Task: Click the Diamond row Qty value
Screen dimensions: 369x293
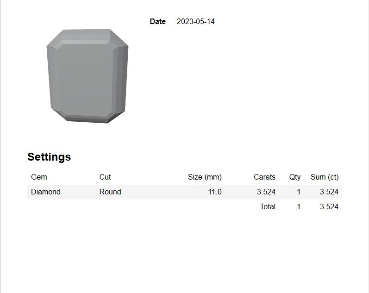Action: pos(299,192)
